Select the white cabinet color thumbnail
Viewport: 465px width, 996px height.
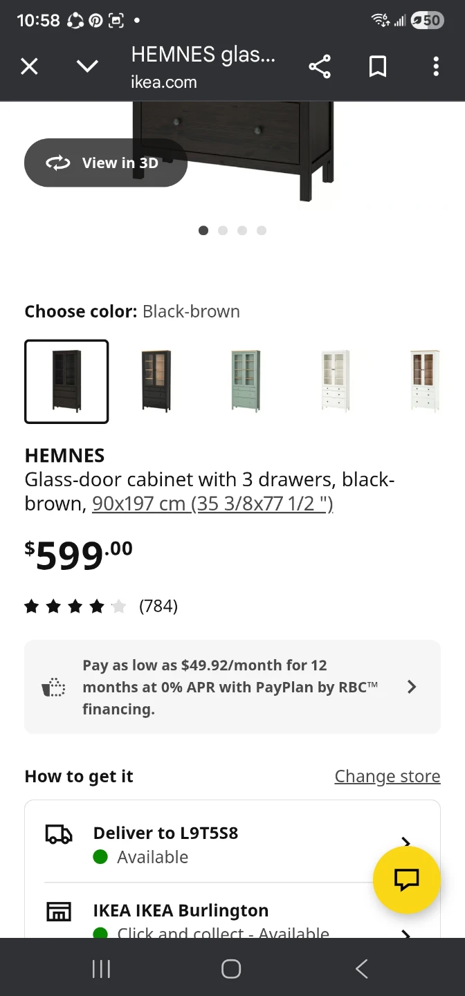point(336,381)
